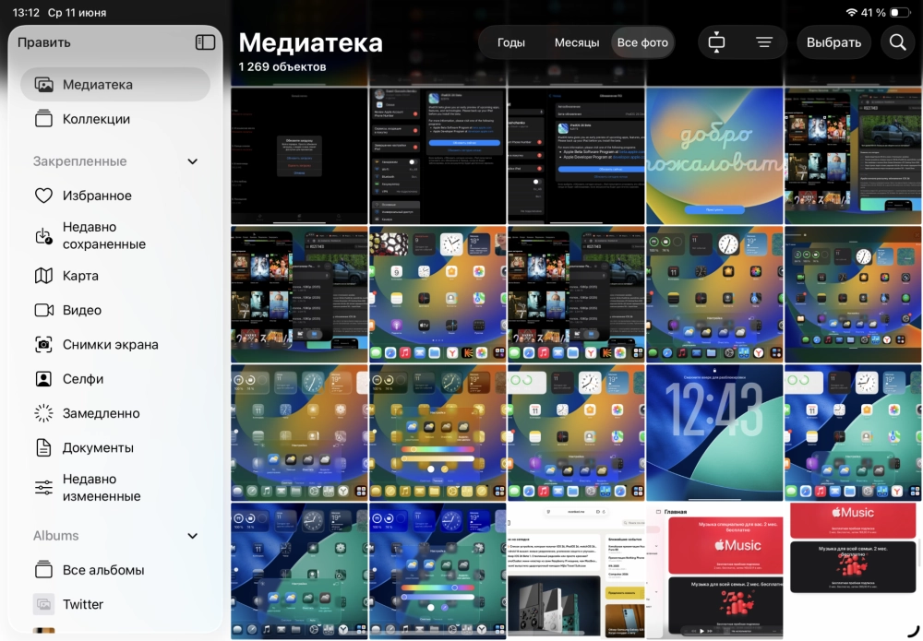The height and width of the screenshot is (641, 923).
Task: Open the filter and sort options icon
Action: (764, 42)
